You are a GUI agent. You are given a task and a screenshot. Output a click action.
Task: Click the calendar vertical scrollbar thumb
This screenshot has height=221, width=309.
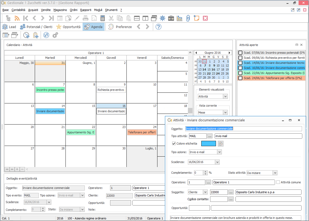coord(190,111)
